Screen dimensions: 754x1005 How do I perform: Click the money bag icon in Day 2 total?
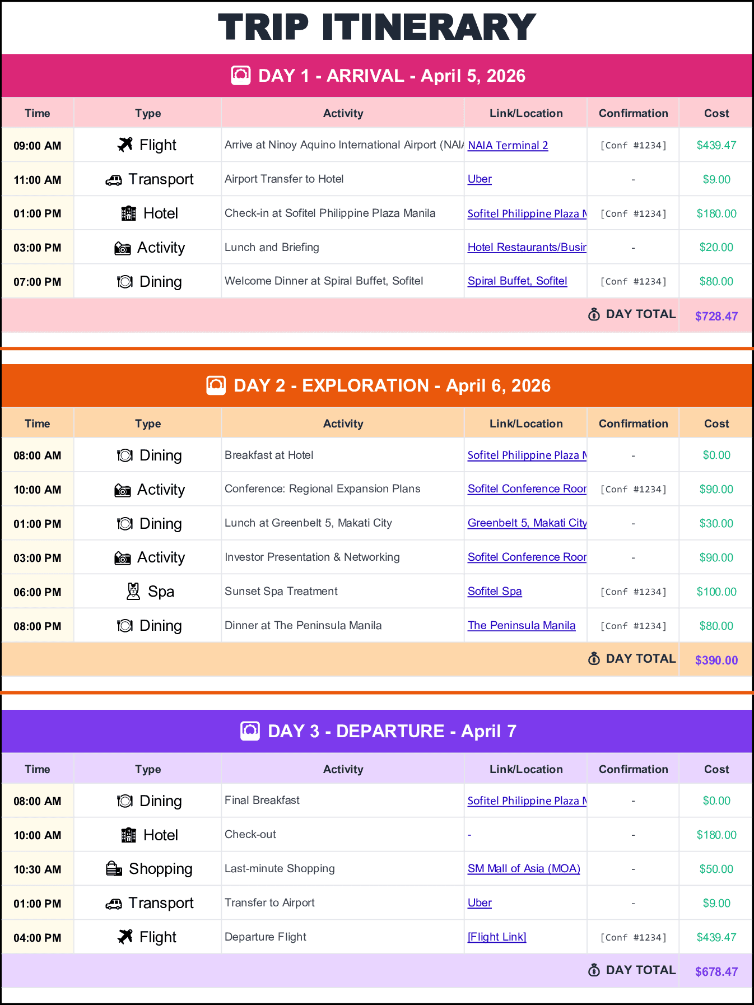click(594, 658)
